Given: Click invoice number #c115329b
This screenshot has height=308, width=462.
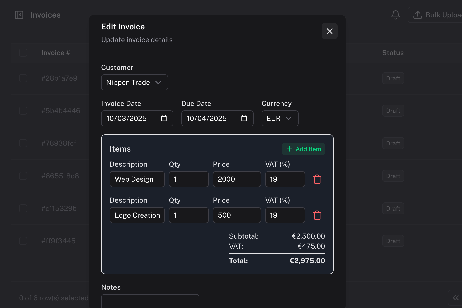Looking at the screenshot, I should click(59, 208).
